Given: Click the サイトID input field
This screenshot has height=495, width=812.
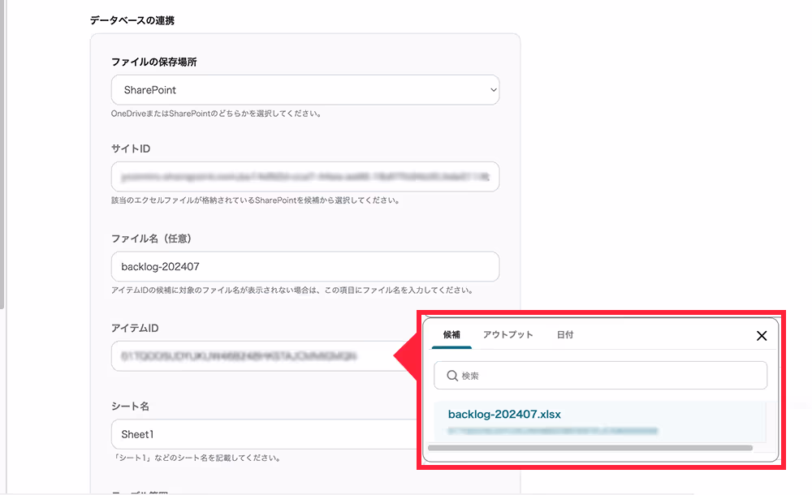Looking at the screenshot, I should [305, 177].
